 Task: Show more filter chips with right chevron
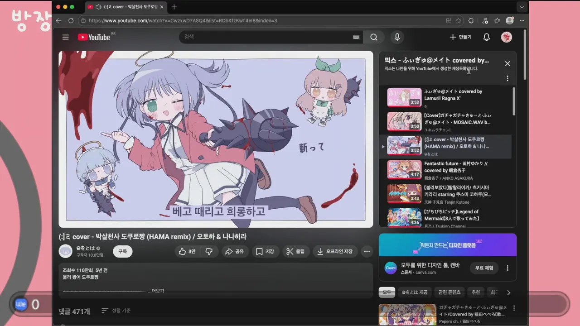point(508,292)
